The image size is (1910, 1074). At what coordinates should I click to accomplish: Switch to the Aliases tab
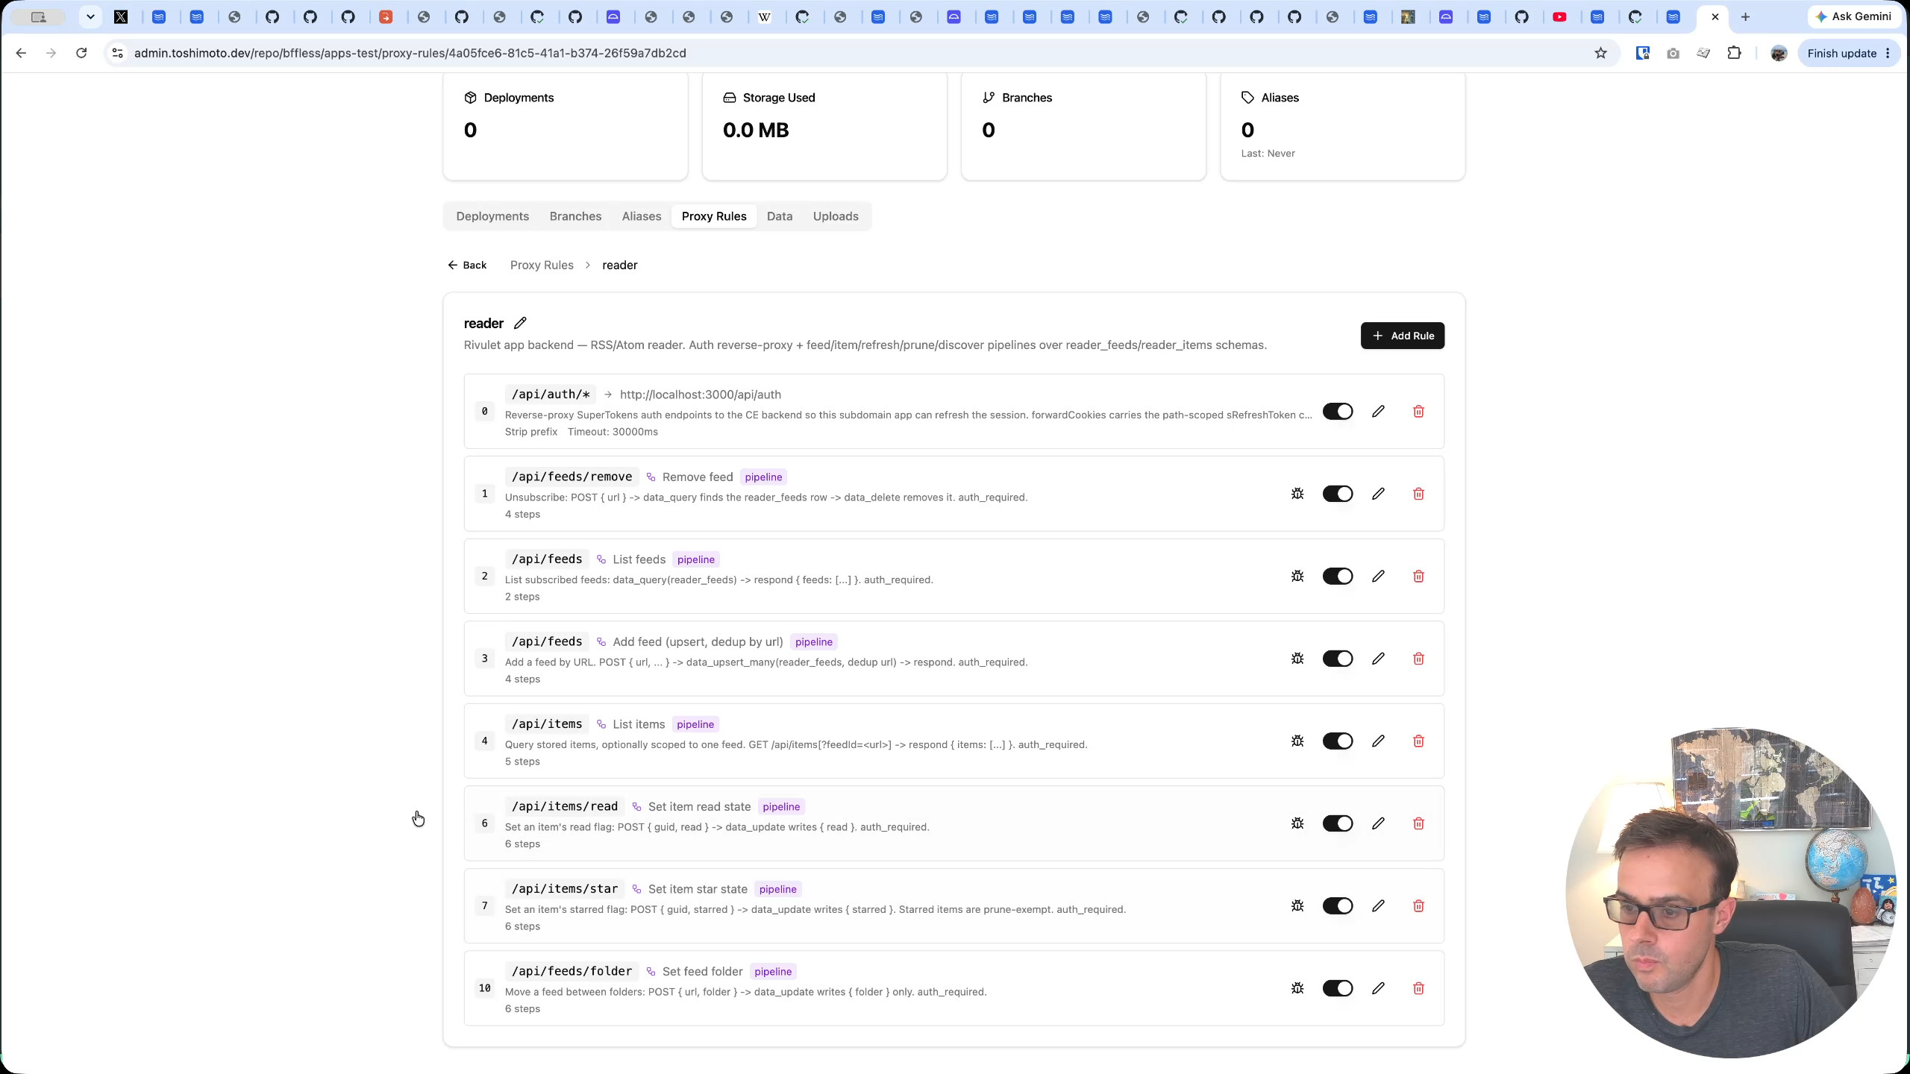point(642,216)
